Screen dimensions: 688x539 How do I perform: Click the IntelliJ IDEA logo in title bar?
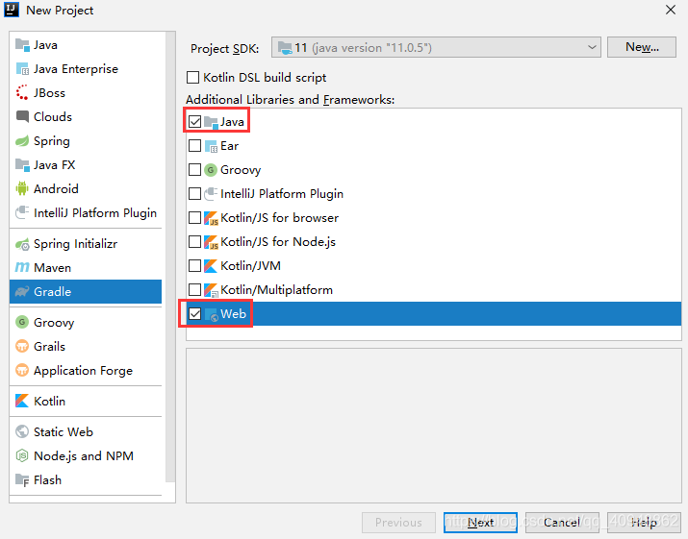(x=12, y=10)
